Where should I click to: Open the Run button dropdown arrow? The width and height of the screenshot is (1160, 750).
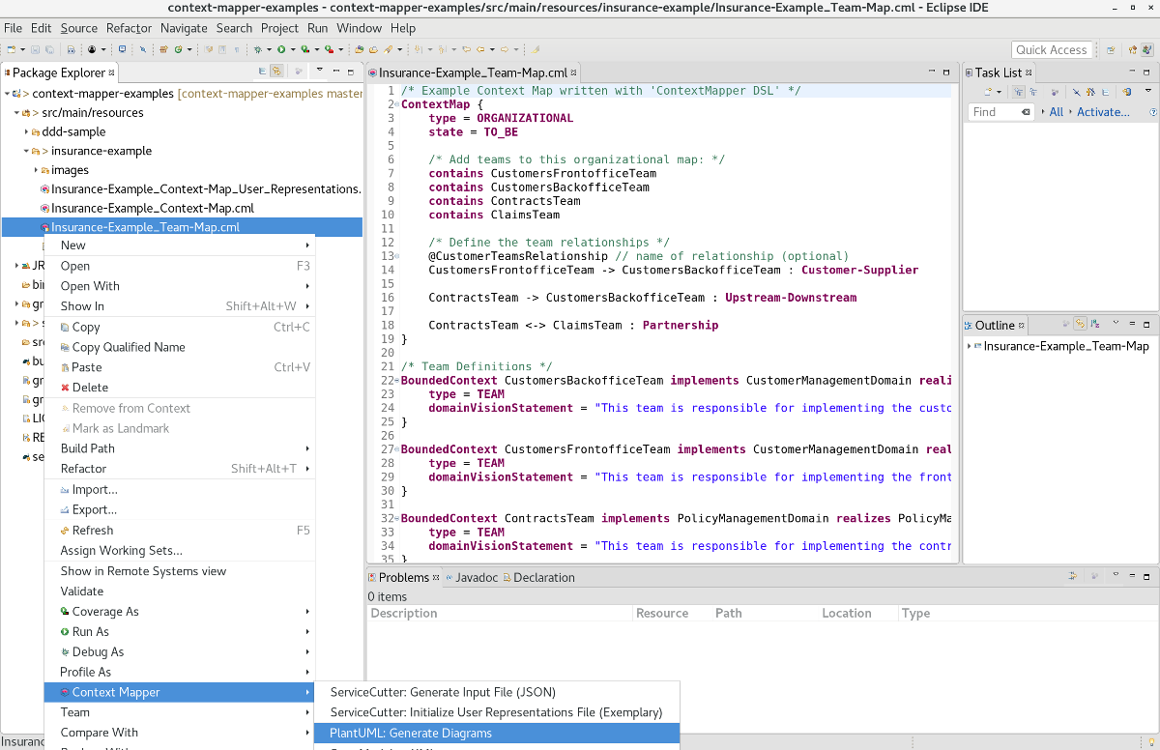click(x=291, y=50)
